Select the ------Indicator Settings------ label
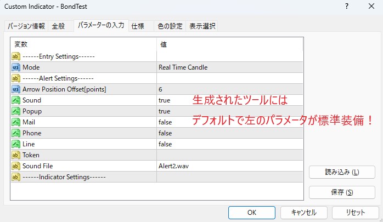Viewport: 383px width, 222px height. pos(64,178)
